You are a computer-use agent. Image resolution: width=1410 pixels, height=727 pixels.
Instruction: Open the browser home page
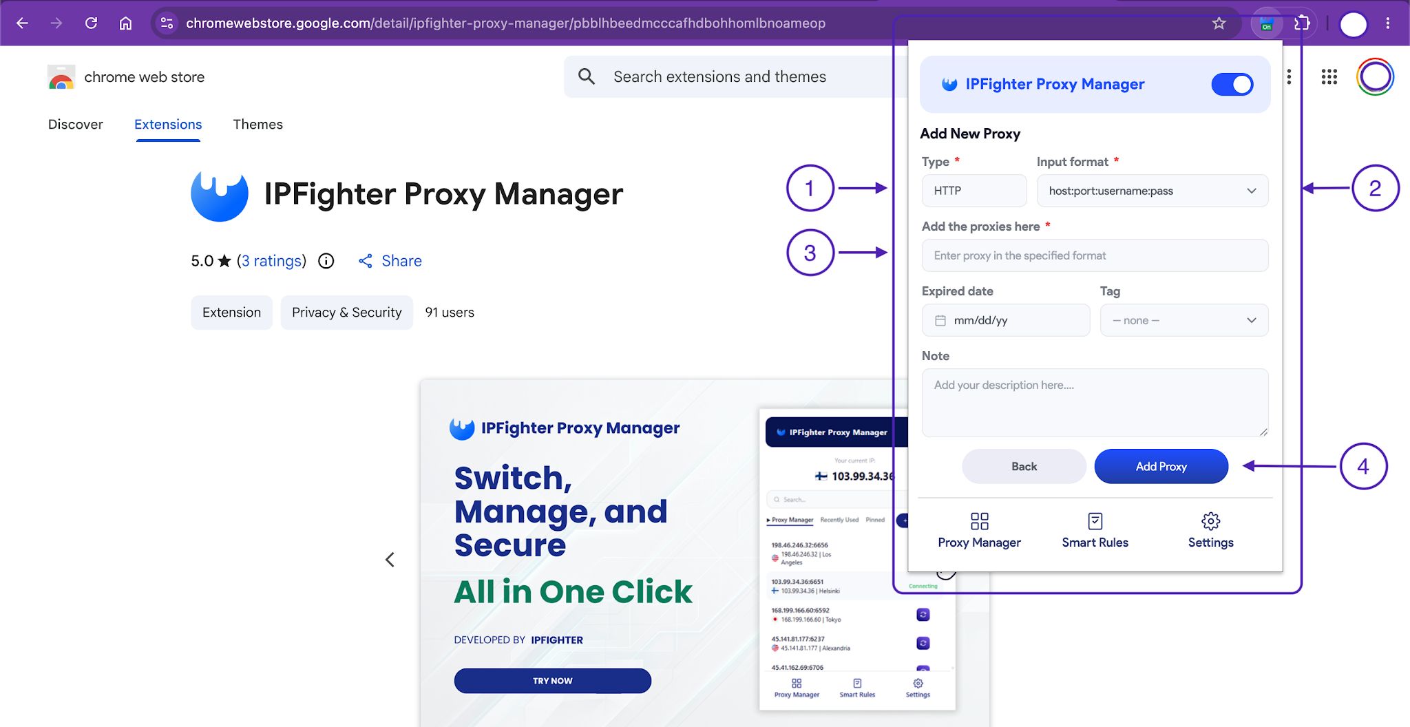[x=125, y=23]
